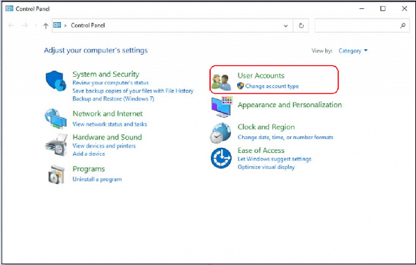Click the Control Panel address breadcrumb
This screenshot has width=416, height=265.
tap(88, 26)
